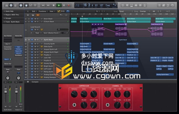The image size is (179, 114).
Task: Start playback with Play button
Action: point(59,5)
